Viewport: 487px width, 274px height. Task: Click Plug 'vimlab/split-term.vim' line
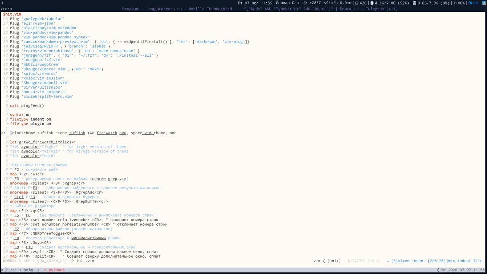point(42,96)
